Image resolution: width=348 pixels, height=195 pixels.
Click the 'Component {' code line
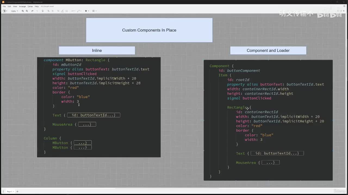click(222, 66)
